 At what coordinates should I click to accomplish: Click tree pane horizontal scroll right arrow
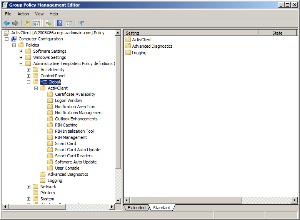[112, 207]
